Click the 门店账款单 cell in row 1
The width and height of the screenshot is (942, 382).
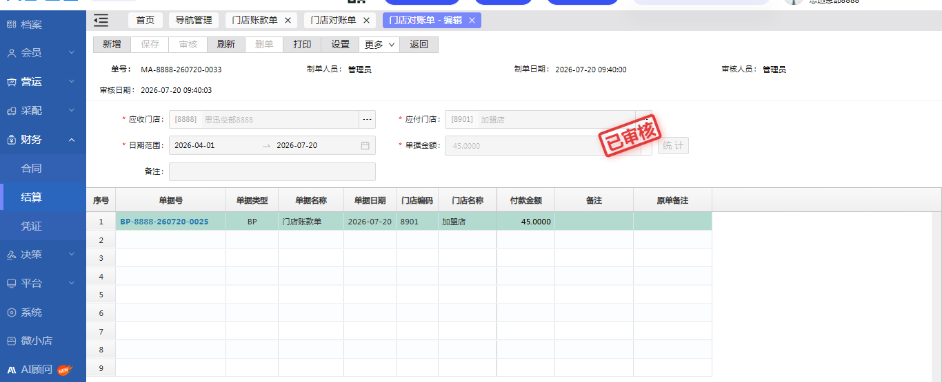click(x=311, y=222)
